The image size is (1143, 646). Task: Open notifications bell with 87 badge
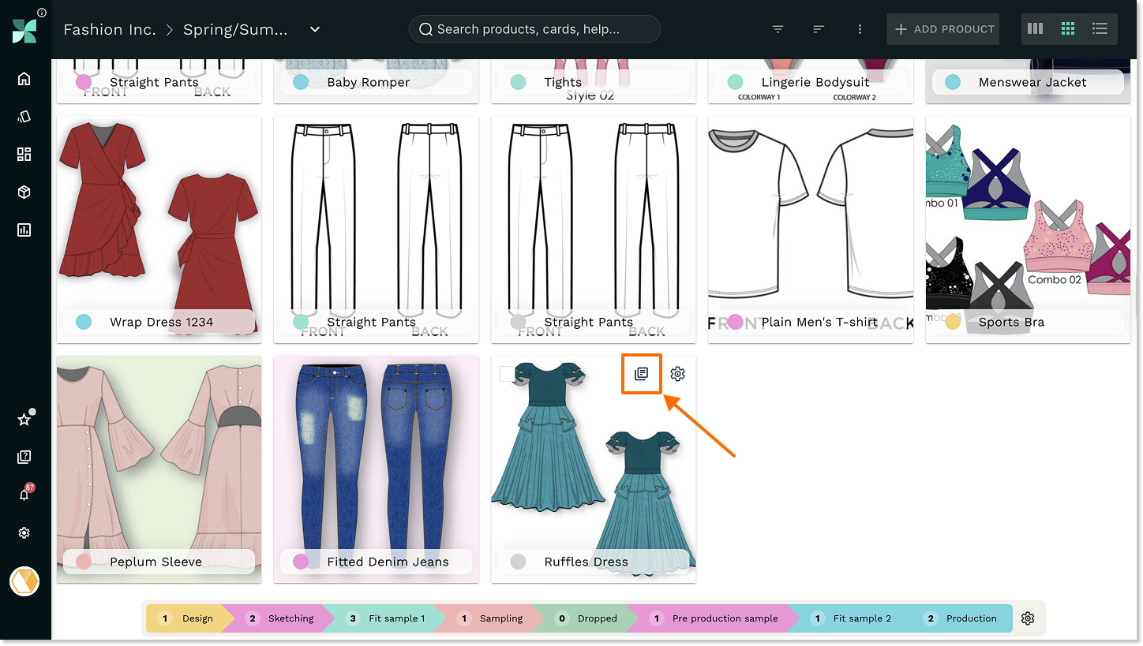tap(24, 495)
